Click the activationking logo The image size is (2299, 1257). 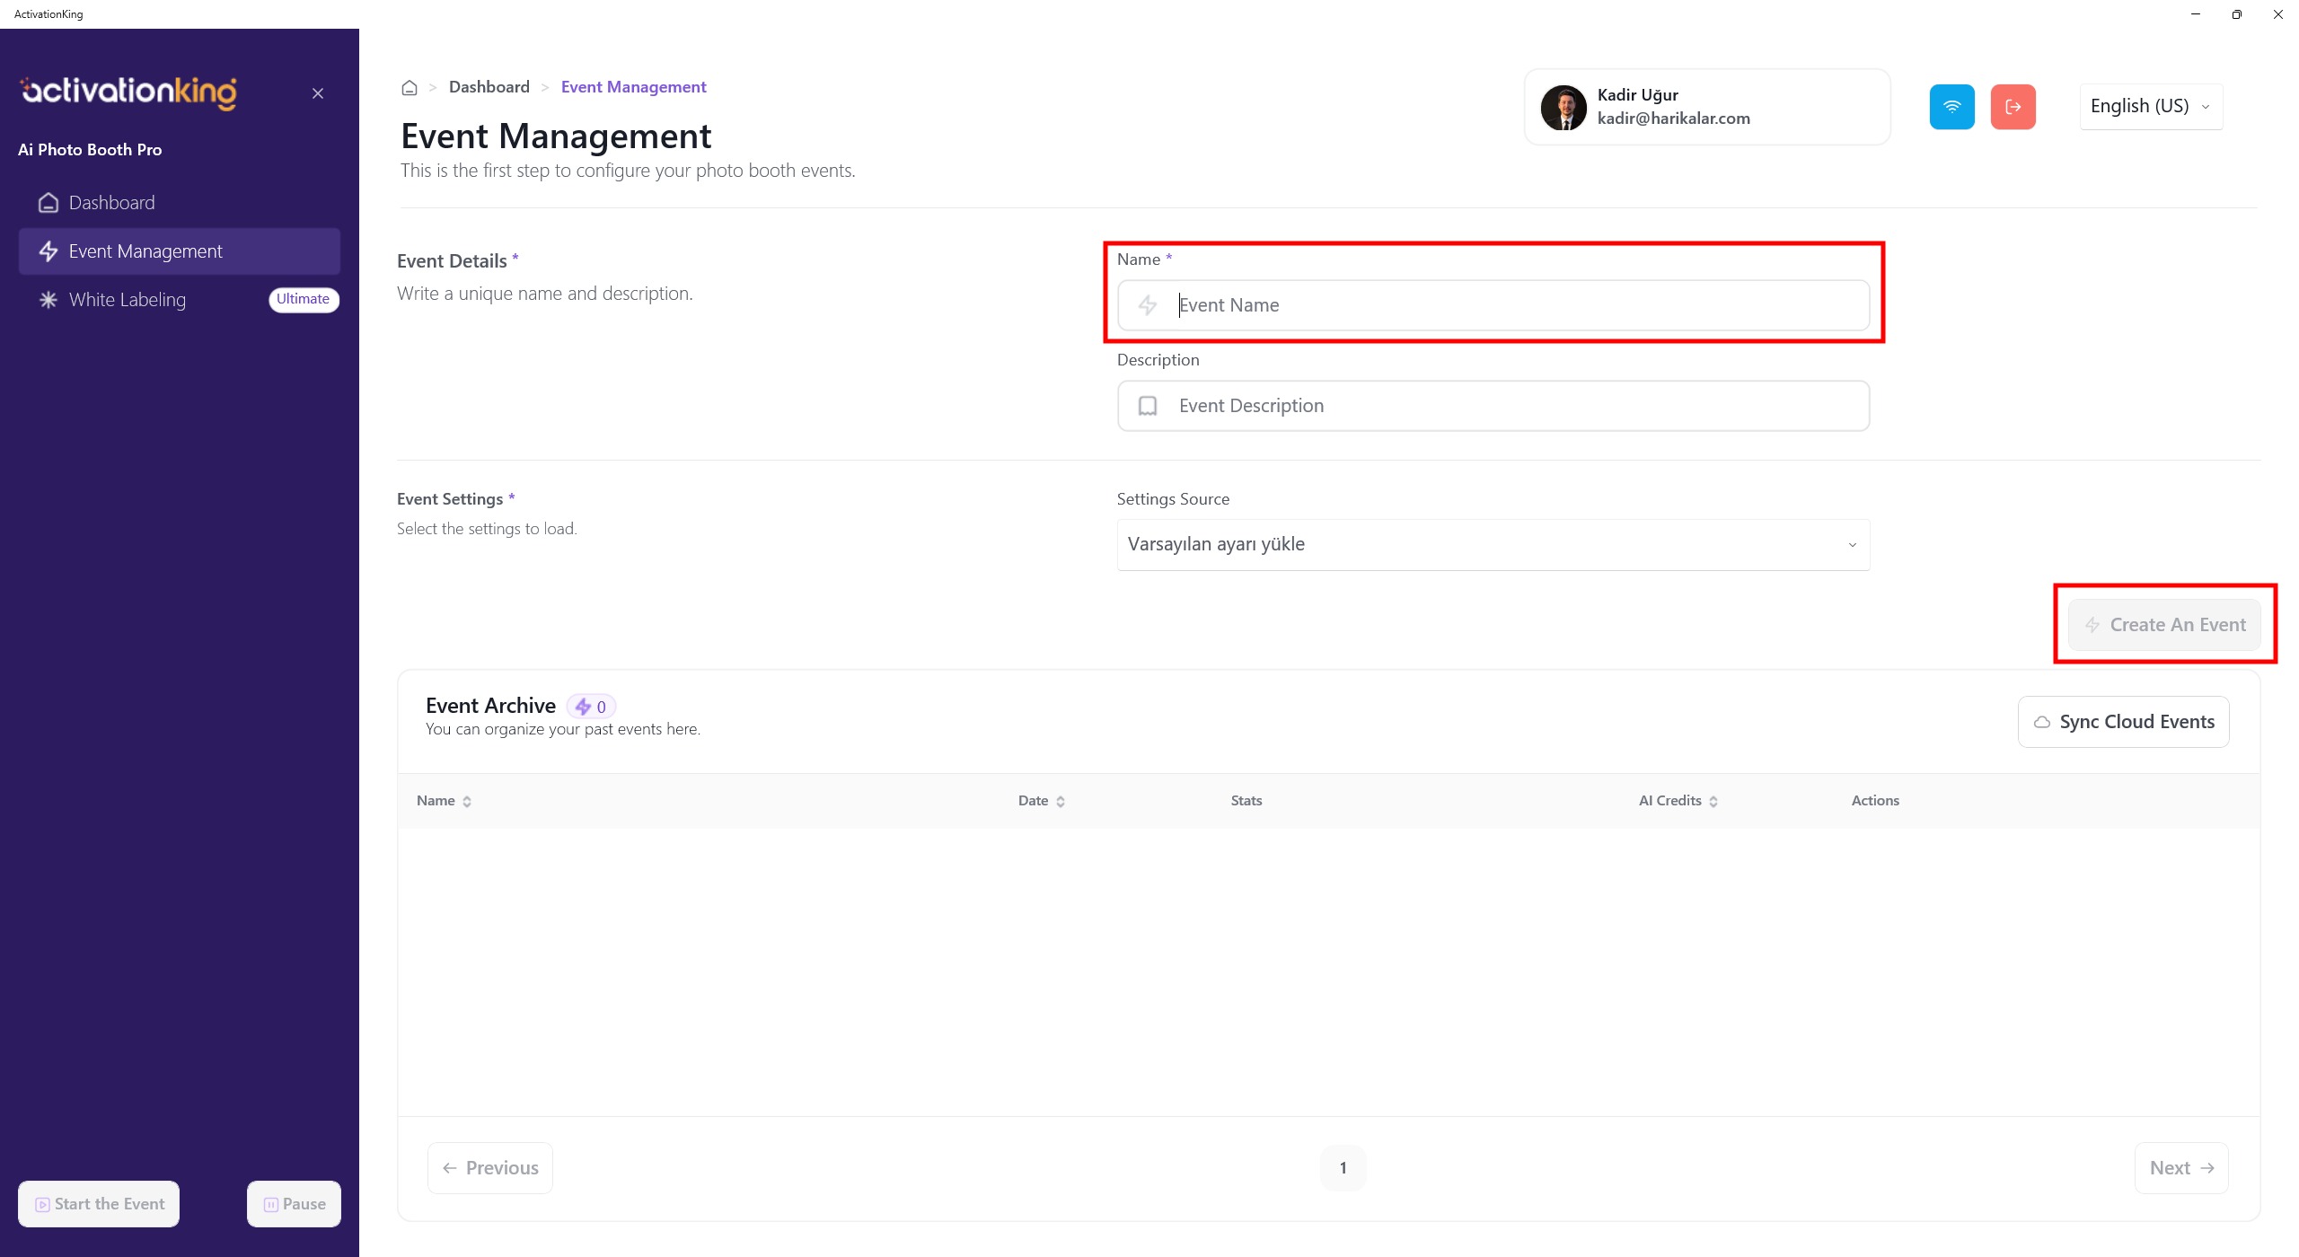tap(128, 92)
